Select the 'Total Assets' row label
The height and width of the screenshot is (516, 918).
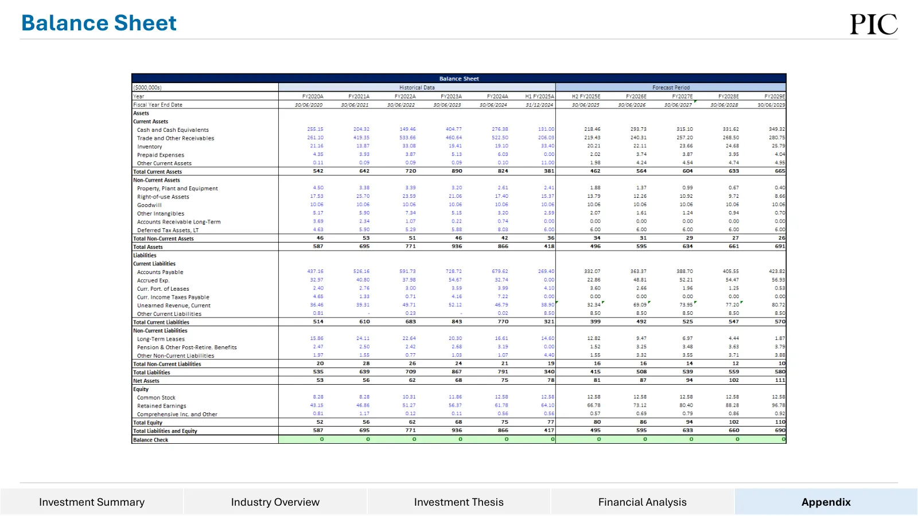pos(148,247)
